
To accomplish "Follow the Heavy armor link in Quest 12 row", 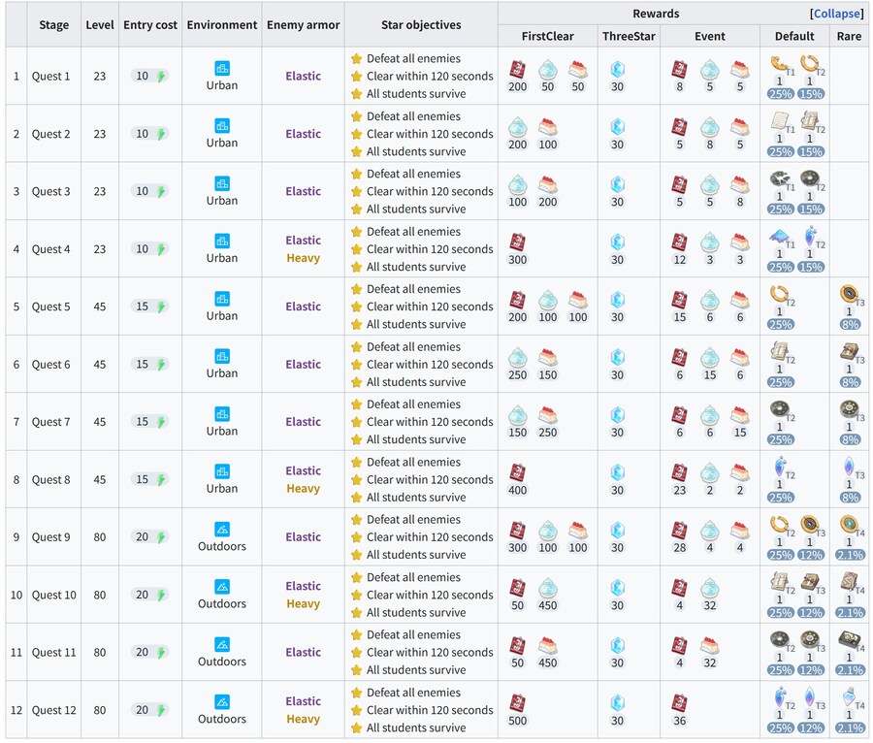I will click(x=303, y=719).
